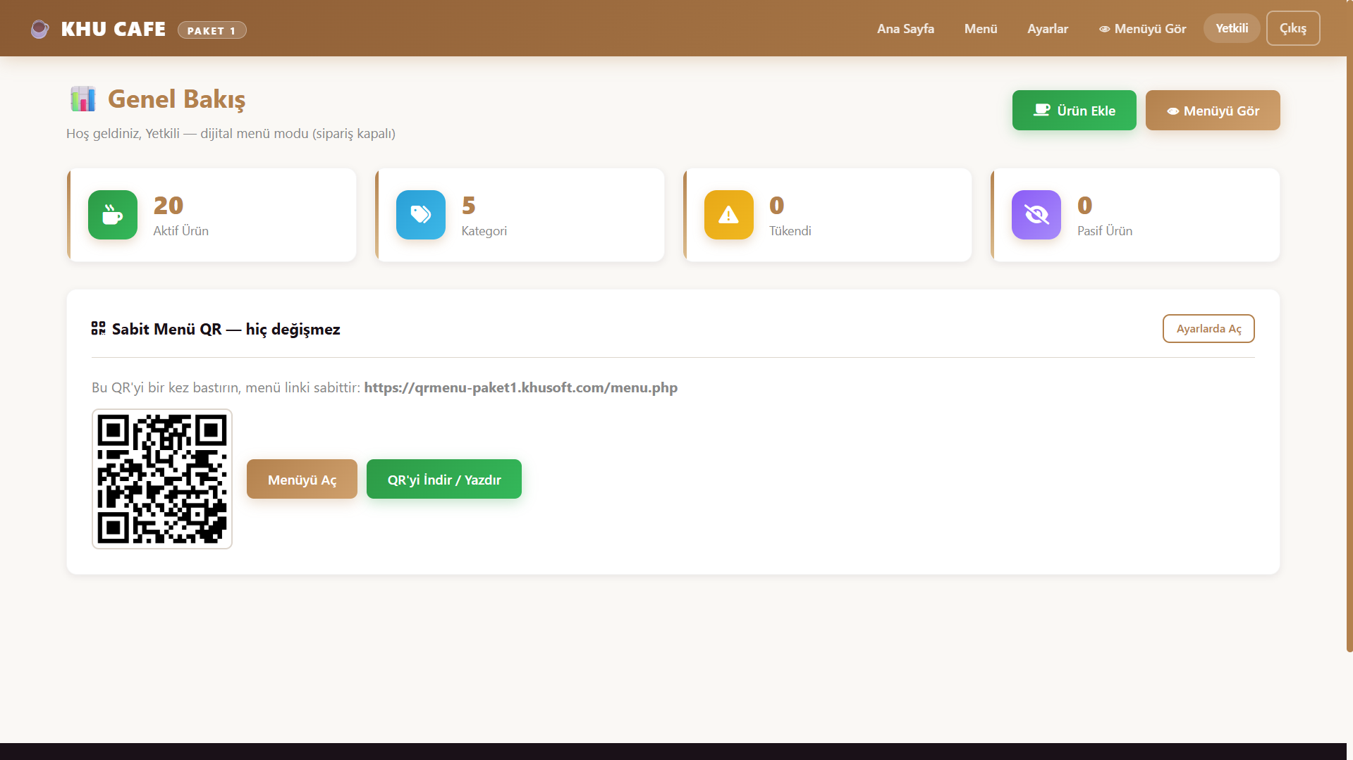
Task: Click the Kategori label
Action: click(x=484, y=231)
